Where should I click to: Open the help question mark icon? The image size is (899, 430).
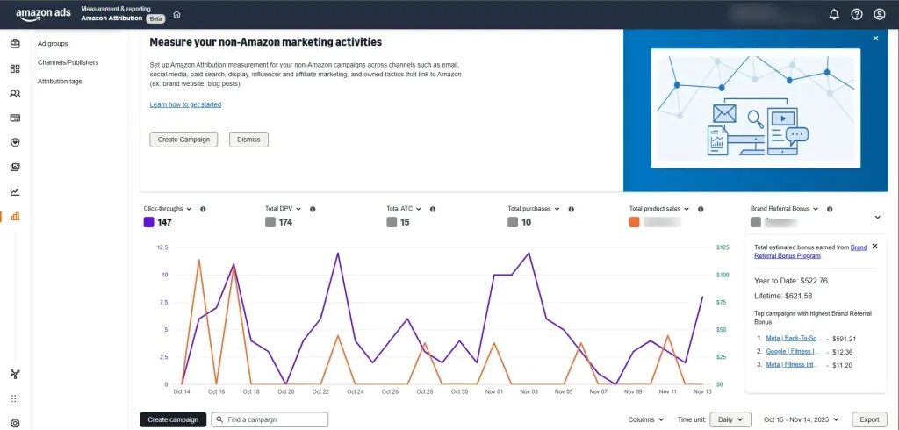pos(857,14)
